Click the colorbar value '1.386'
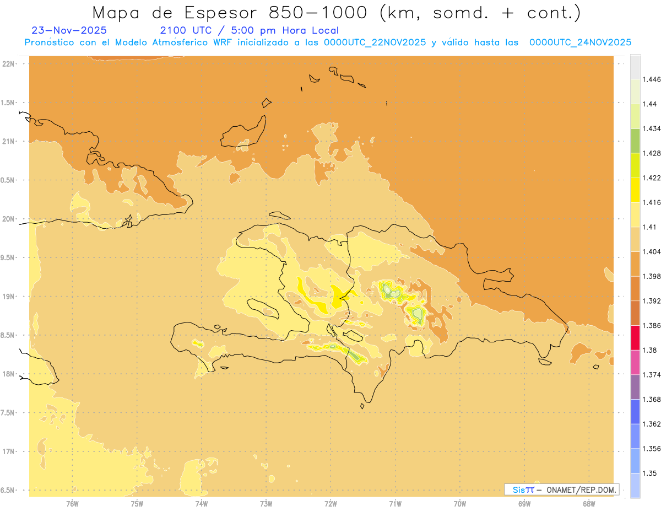The width and height of the screenshot is (661, 511). coord(652,325)
